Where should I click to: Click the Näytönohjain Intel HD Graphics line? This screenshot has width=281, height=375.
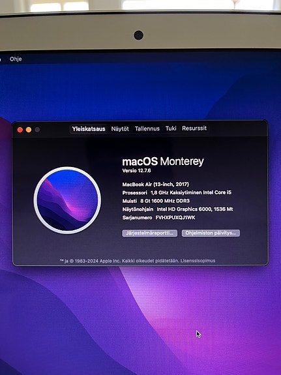pyautogui.click(x=178, y=209)
